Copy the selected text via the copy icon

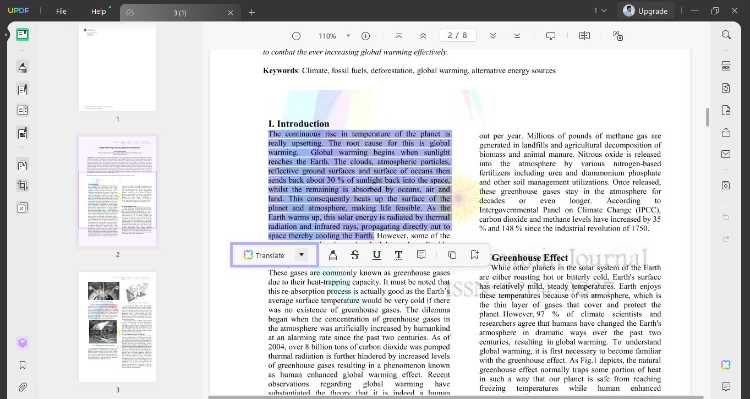[452, 255]
